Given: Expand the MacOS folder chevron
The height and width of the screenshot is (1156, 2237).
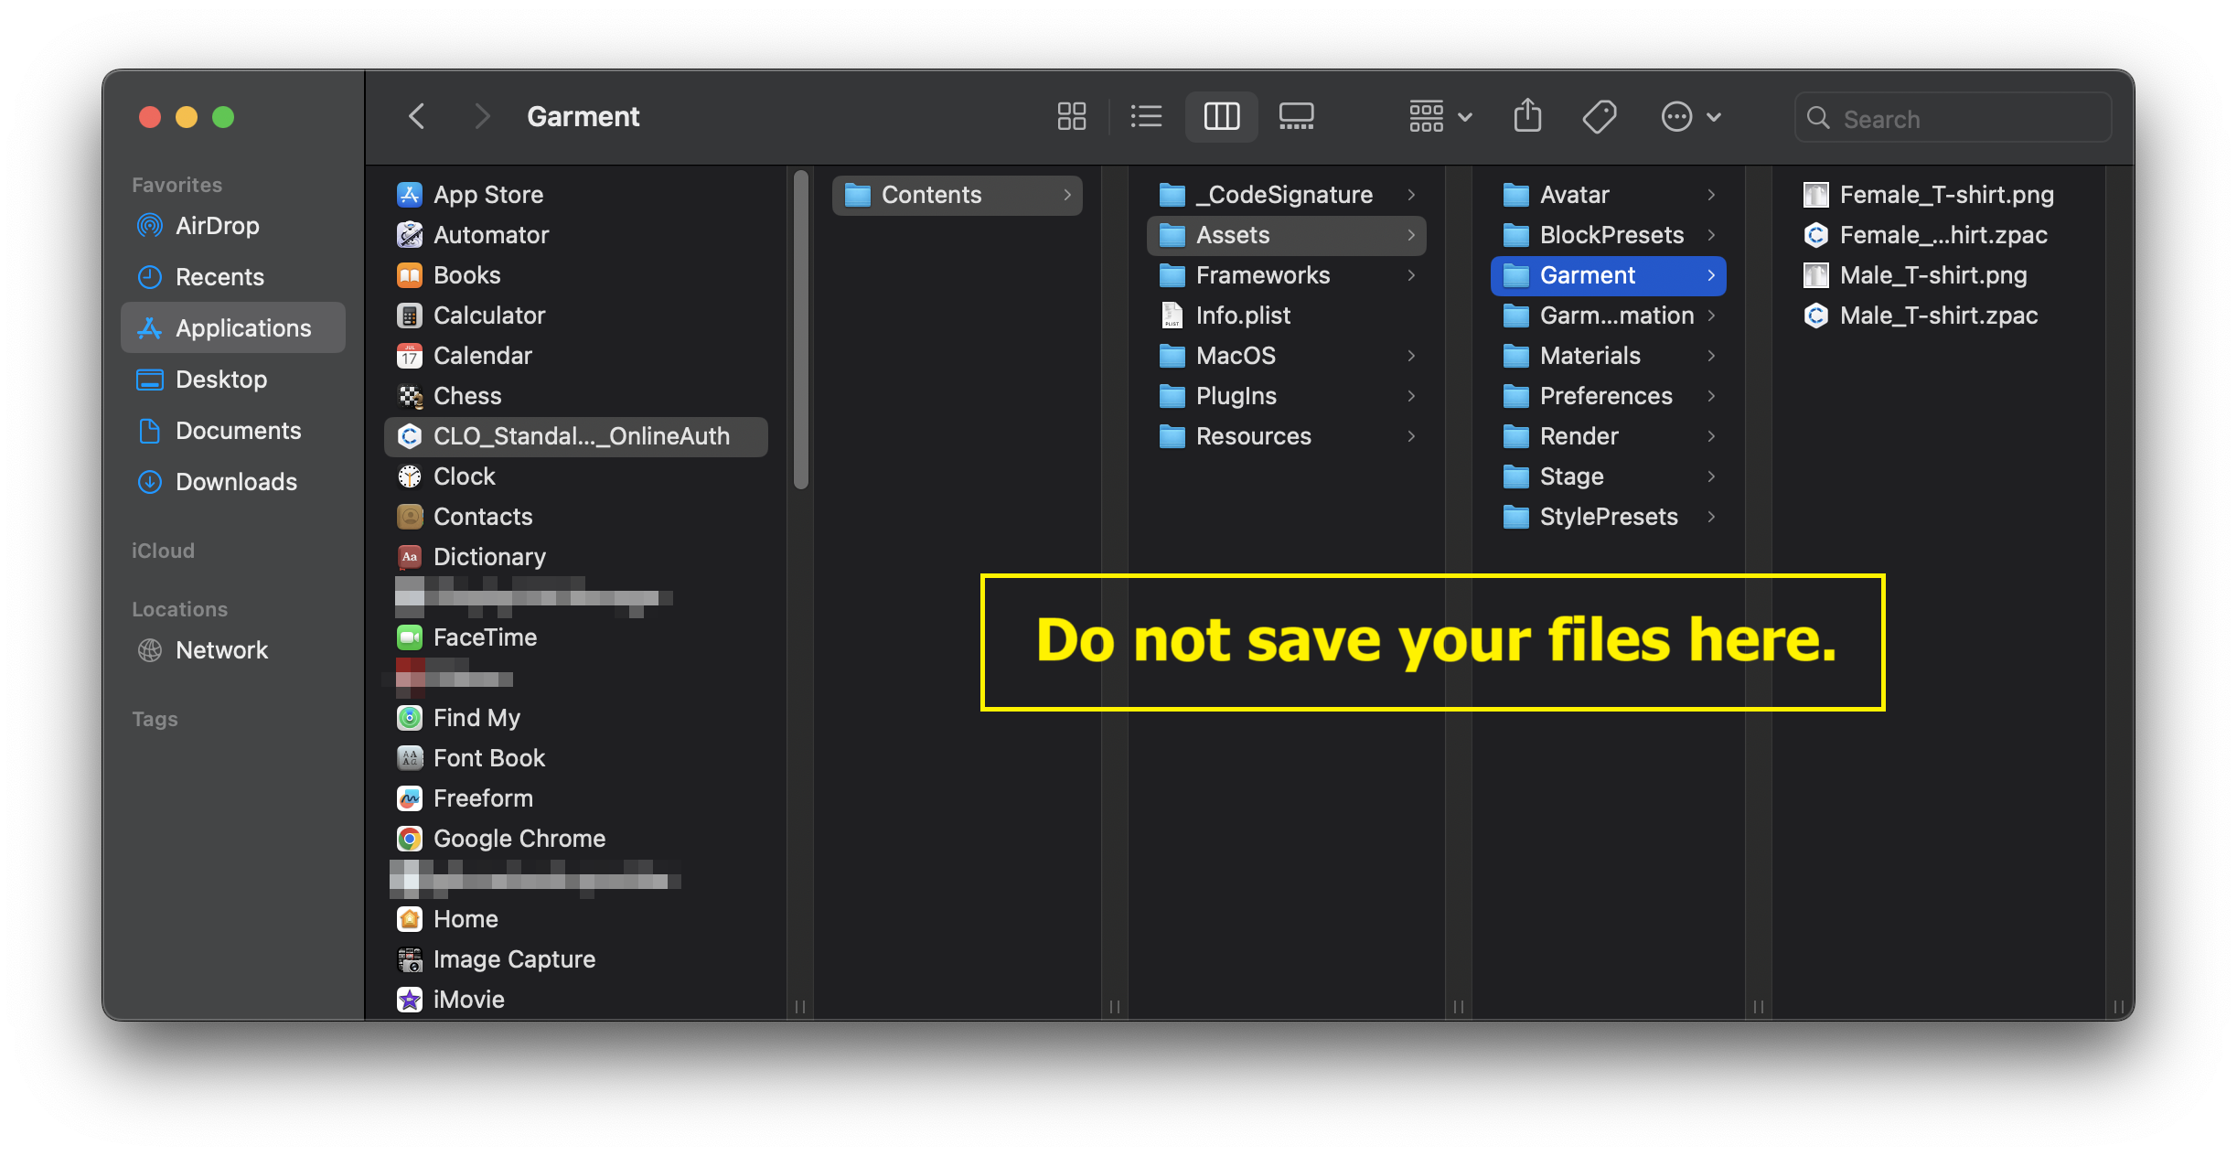Looking at the screenshot, I should point(1411,356).
